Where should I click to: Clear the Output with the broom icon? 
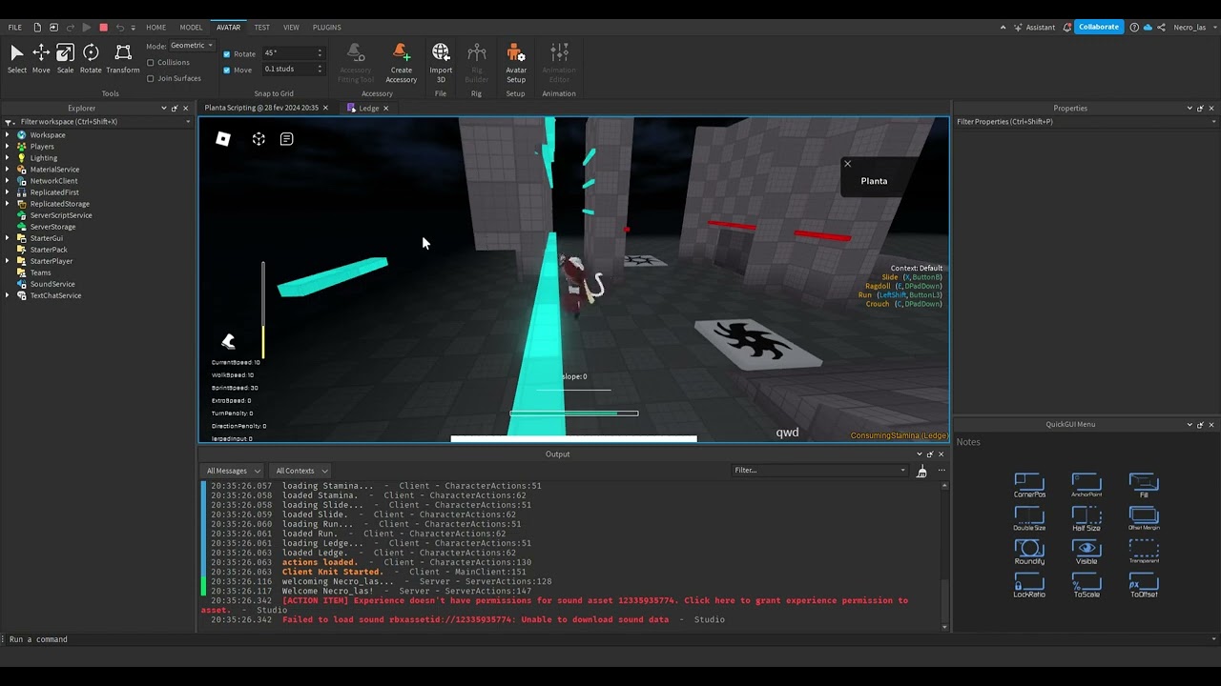tap(921, 471)
